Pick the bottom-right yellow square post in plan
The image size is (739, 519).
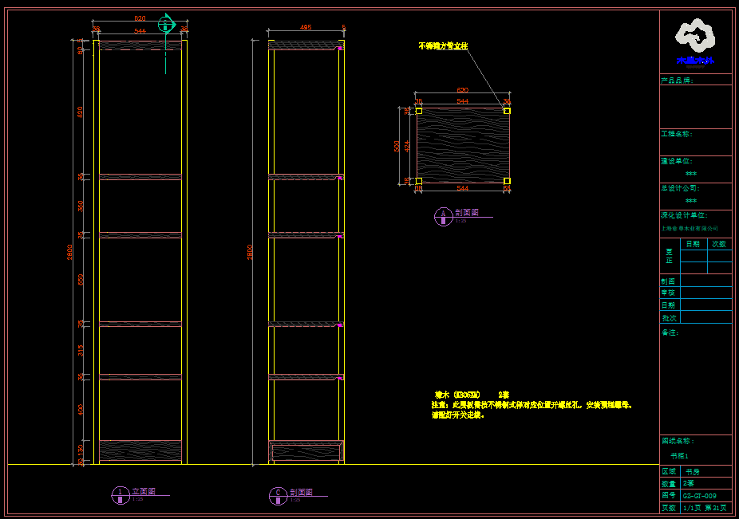point(507,181)
